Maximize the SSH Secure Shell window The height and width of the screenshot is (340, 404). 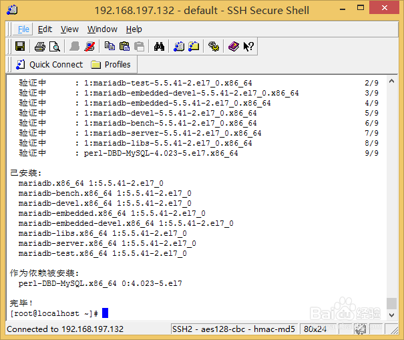pyautogui.click(x=361, y=8)
